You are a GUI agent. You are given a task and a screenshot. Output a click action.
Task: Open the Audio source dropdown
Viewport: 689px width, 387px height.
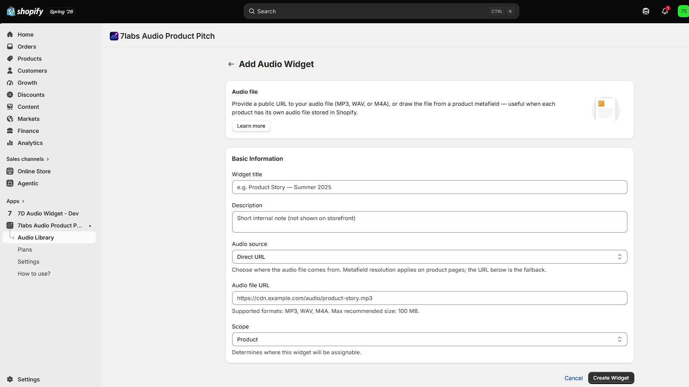(429, 257)
